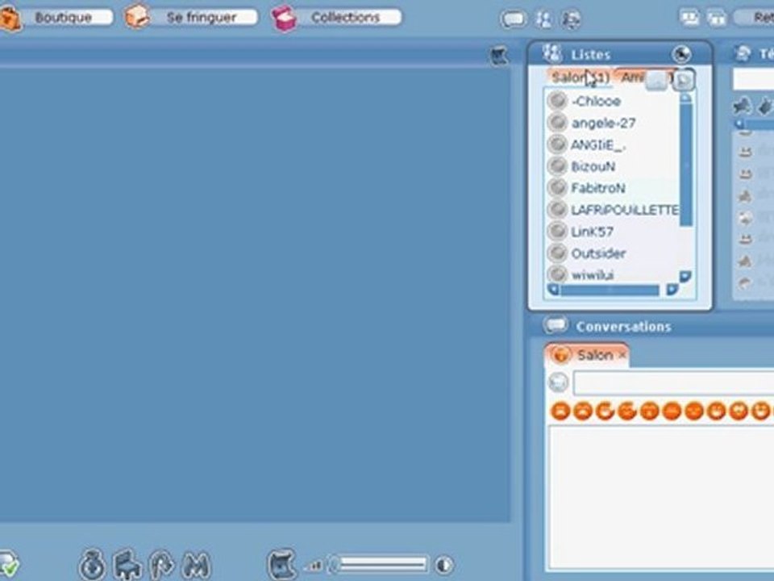This screenshot has height=581, width=774.
Task: Select user -Chlooe in the list
Action: coord(596,102)
